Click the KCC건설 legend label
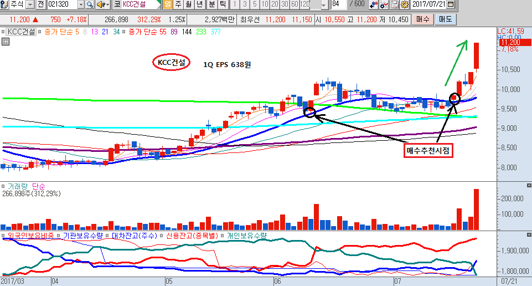Image resolution: width=532 pixels, height=286 pixels. coord(22,32)
